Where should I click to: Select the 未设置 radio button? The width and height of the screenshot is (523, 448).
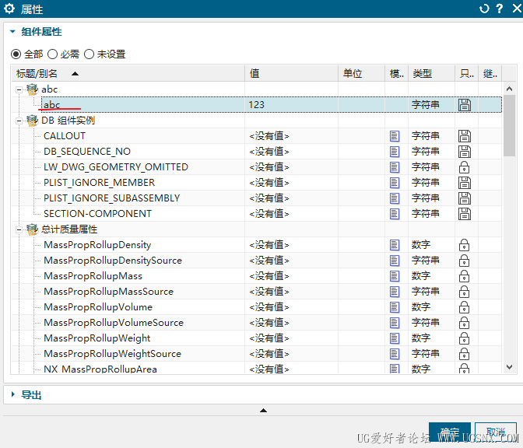[x=89, y=54]
